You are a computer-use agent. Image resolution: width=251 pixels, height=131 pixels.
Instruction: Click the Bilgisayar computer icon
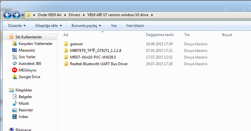11,129
